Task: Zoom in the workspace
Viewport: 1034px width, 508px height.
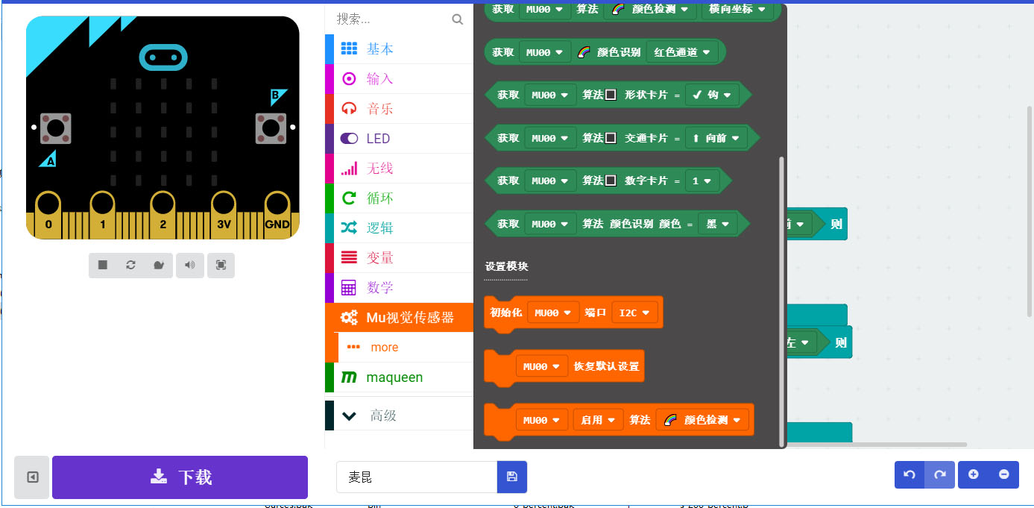Action: pos(973,474)
